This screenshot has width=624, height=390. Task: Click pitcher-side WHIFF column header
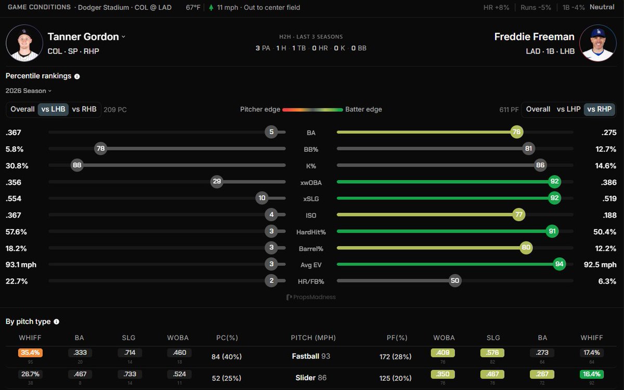(30, 338)
